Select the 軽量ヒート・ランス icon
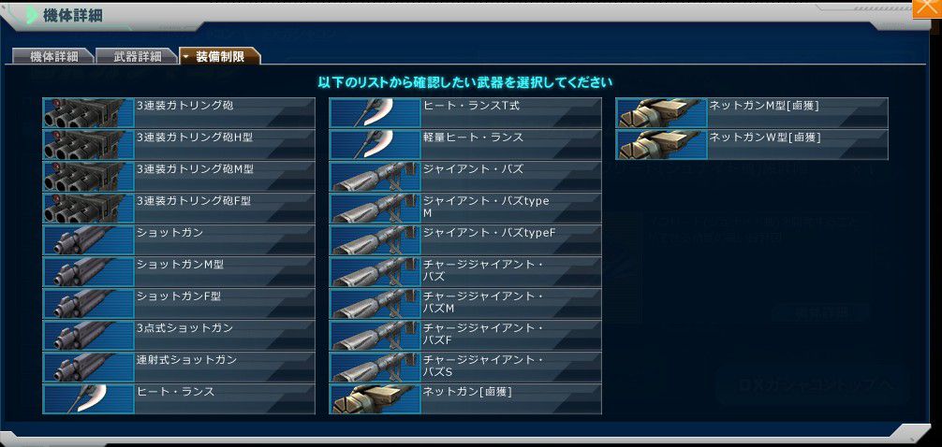Image resolution: width=942 pixels, height=447 pixels. [x=375, y=145]
